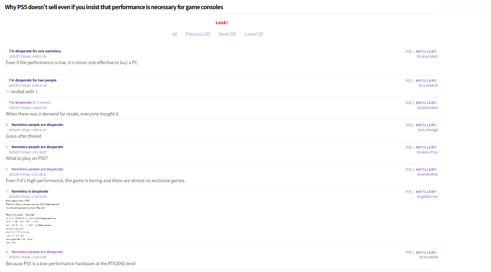Go to the "Previous100" posts link
This screenshot has width=491, height=272.
coord(198,34)
